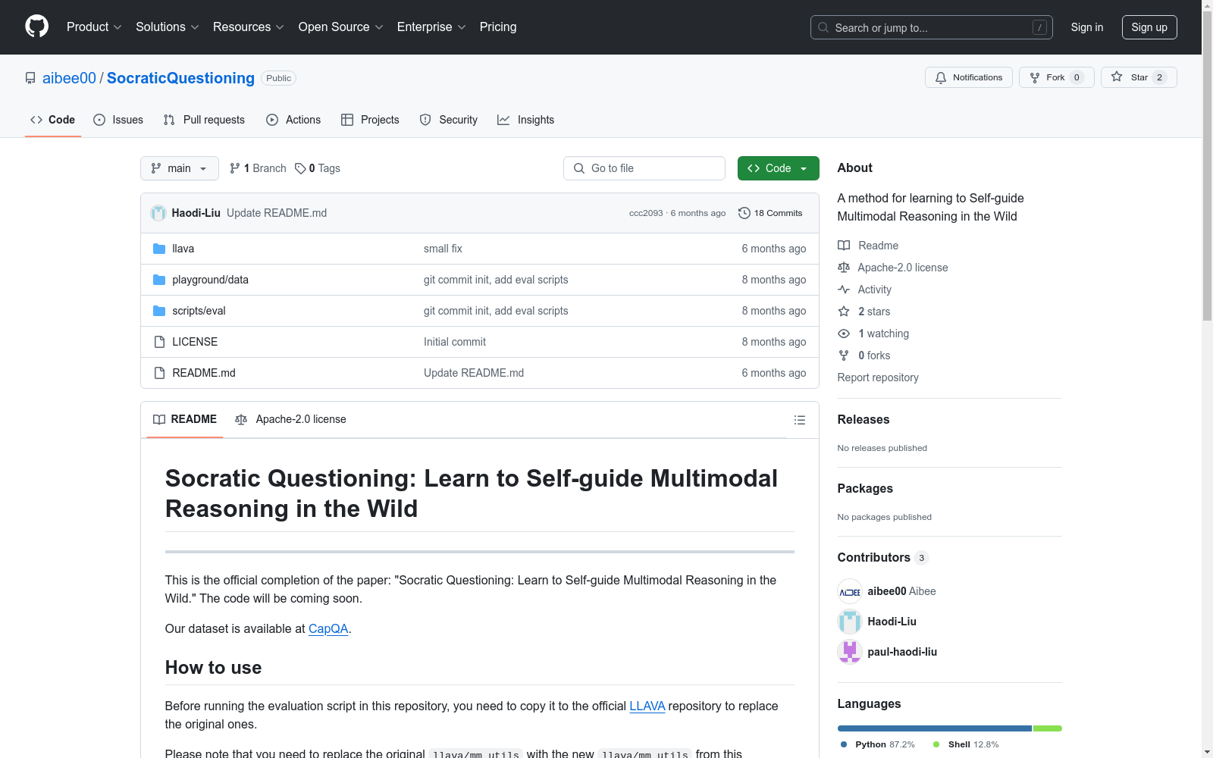Click the aibee00 contributor avatar

850,591
